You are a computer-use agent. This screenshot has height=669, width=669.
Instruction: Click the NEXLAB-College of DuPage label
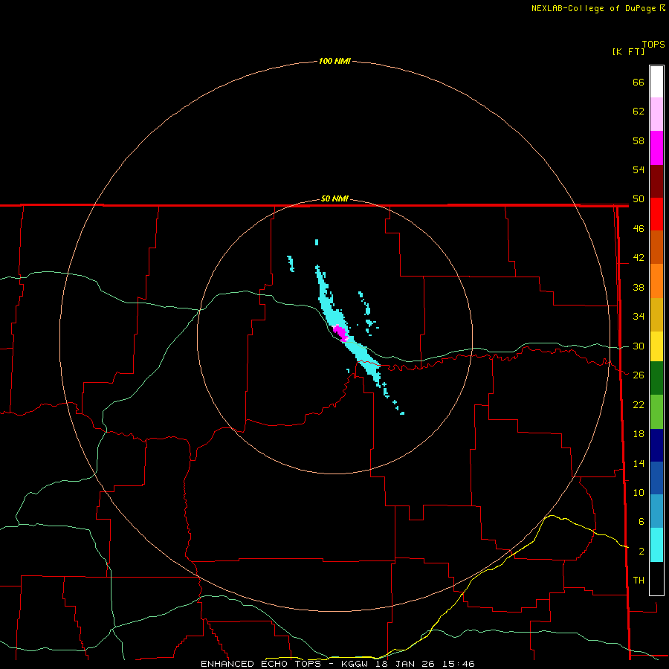[x=595, y=8]
